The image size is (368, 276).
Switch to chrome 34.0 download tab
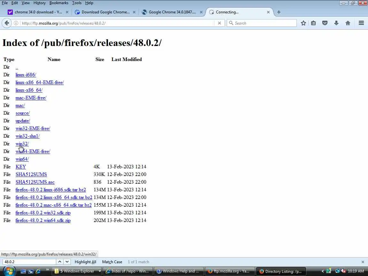pos(38,12)
